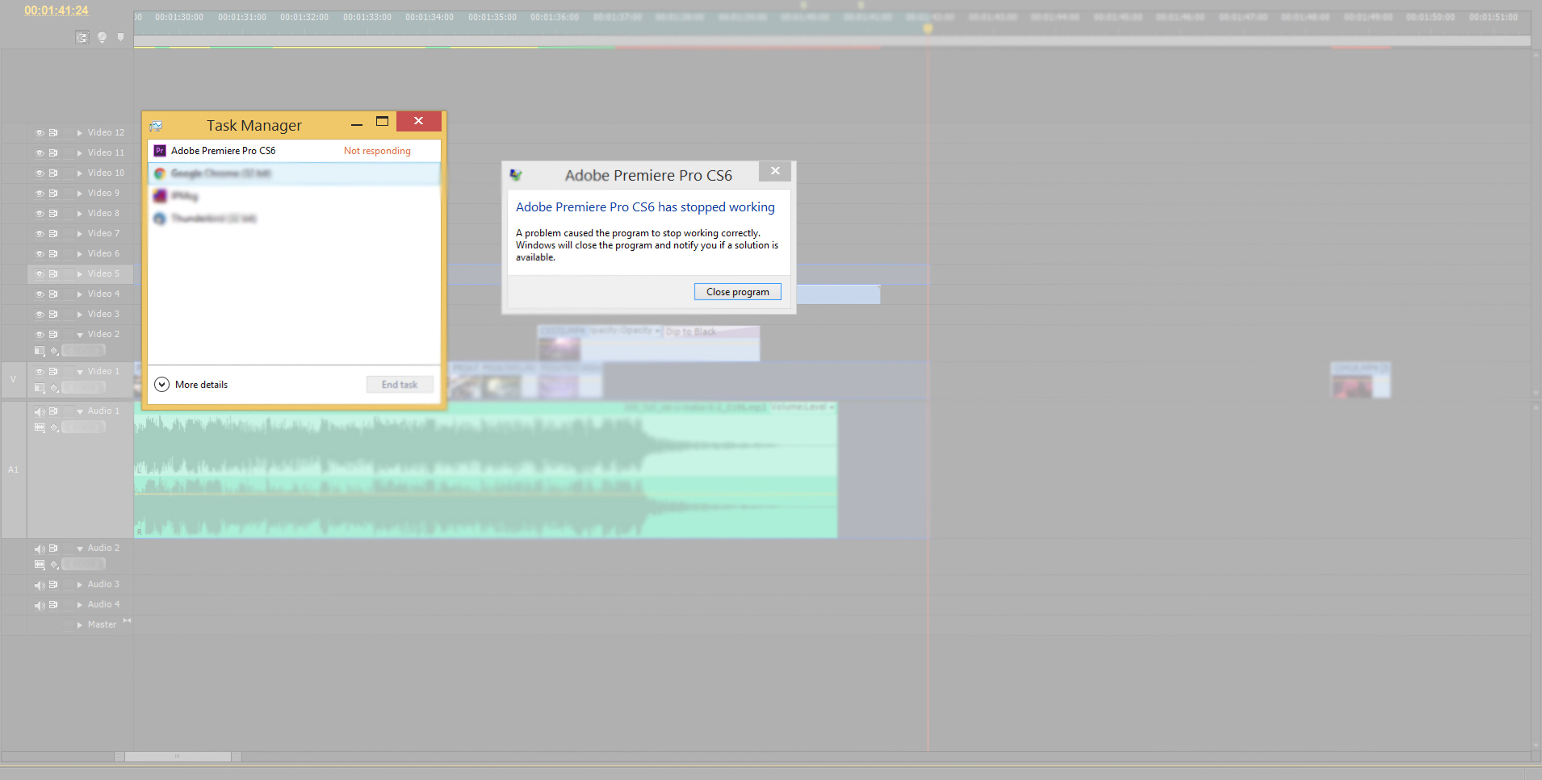Toggle sync lock icon on Video 7

pos(53,233)
